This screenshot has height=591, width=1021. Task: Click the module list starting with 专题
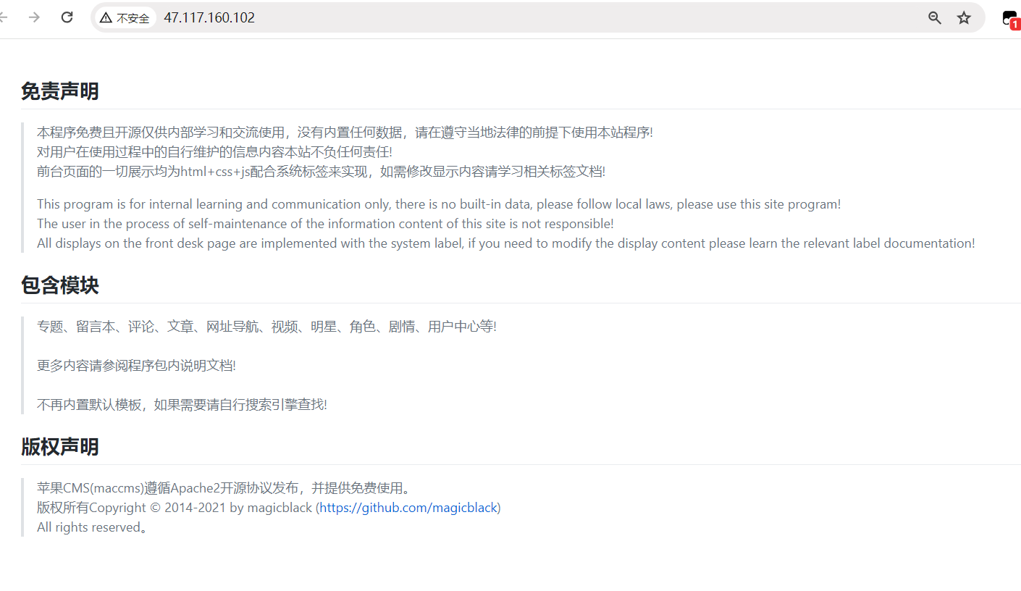click(266, 326)
